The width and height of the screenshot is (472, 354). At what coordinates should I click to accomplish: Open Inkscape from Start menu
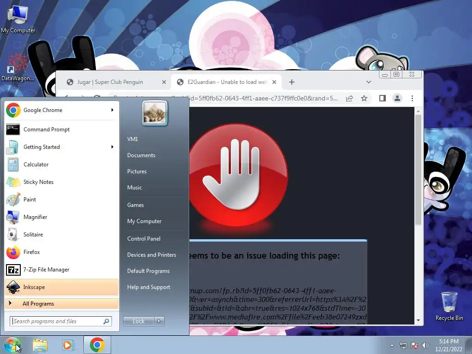click(x=62, y=287)
